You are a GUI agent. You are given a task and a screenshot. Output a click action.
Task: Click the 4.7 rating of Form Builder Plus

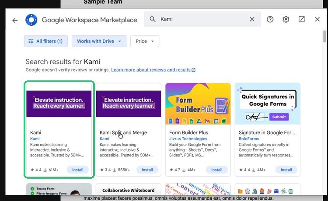point(174,170)
